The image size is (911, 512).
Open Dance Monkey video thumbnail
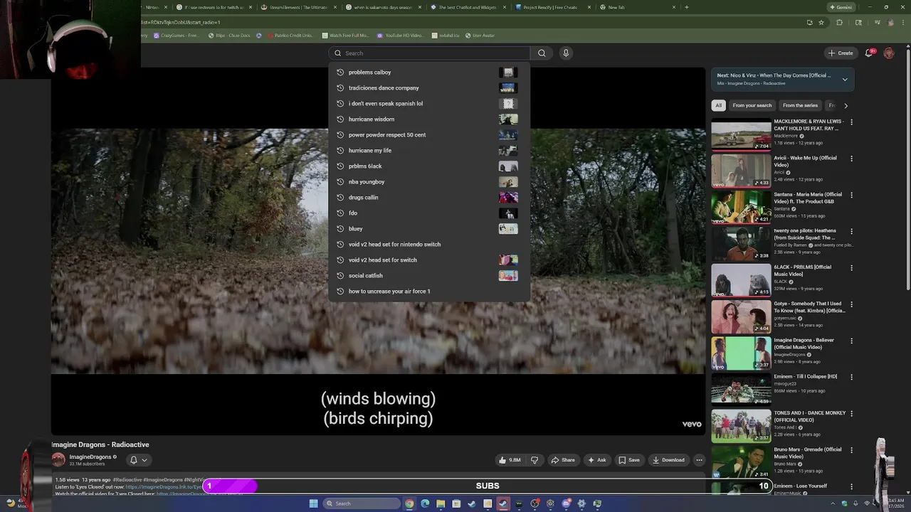click(741, 426)
